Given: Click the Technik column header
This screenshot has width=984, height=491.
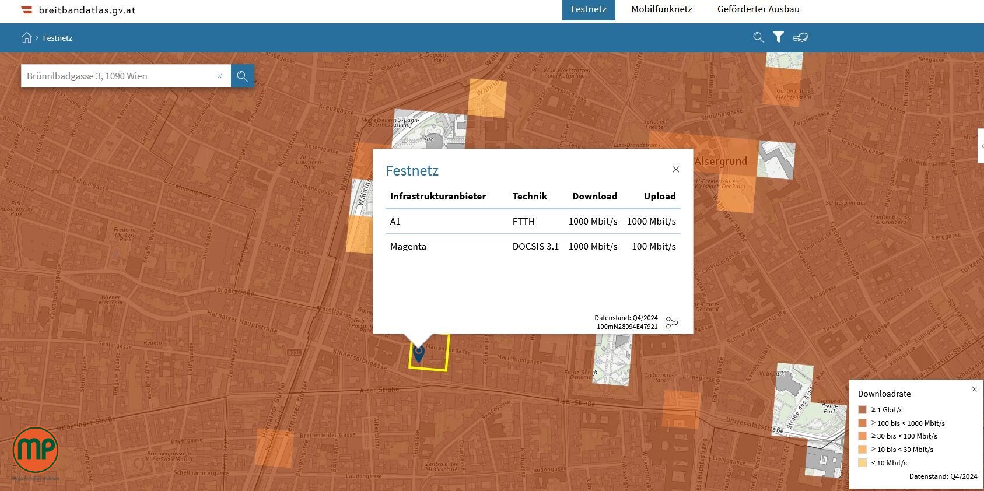Looking at the screenshot, I should tap(530, 196).
